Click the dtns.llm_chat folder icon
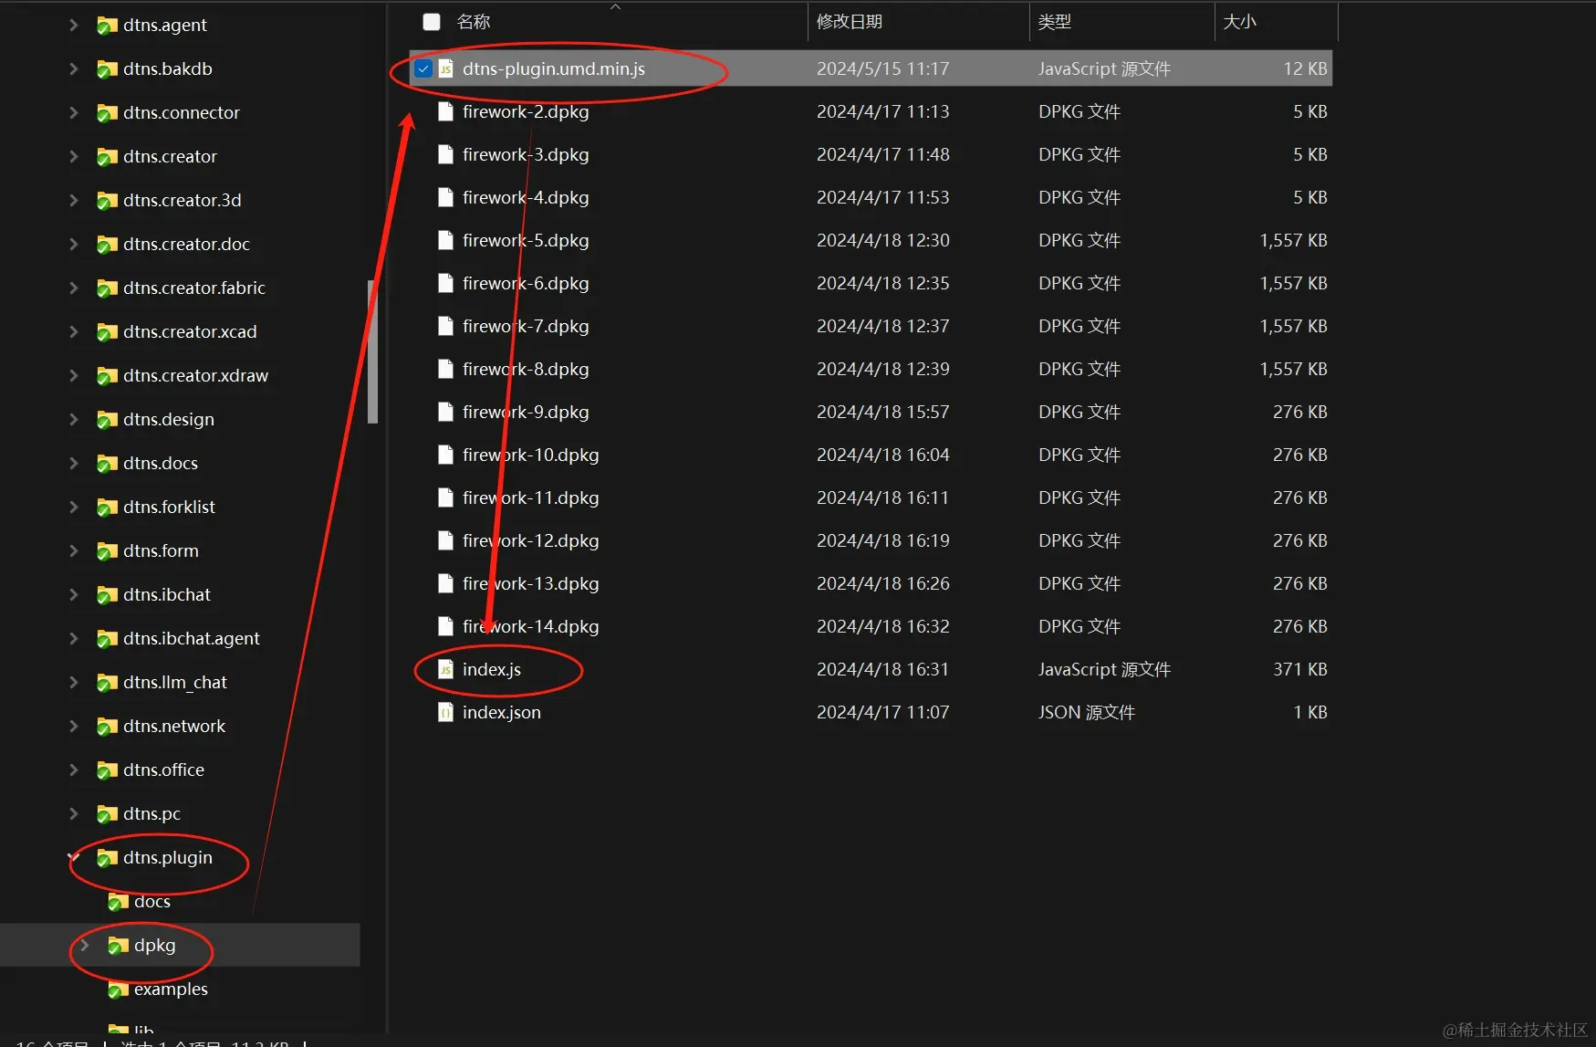 tap(107, 683)
